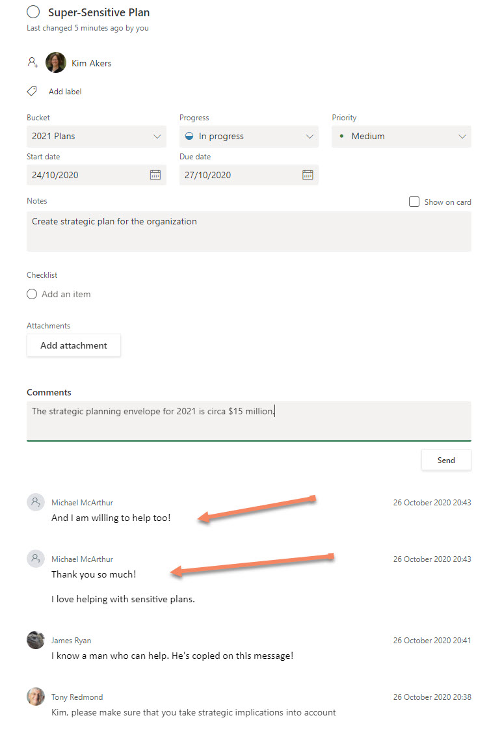Send the typed comment
Viewport: 502px width, 733px height.
tap(446, 460)
